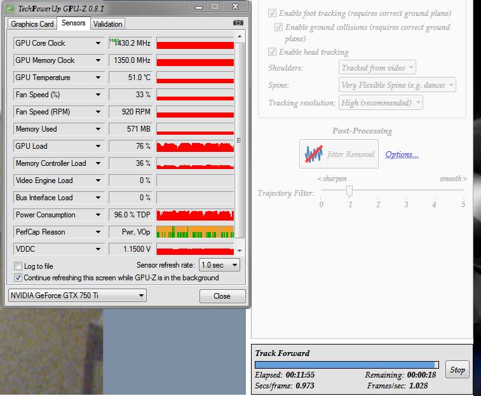Click the Jitter Removal waveform icon
Image resolution: width=481 pixels, height=396 pixels.
tap(313, 154)
